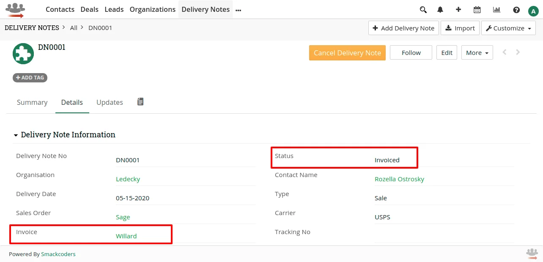Open help using the question mark icon

[x=516, y=9]
